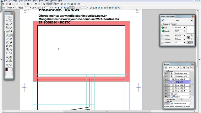Image resolution: width=201 pixels, height=113 pixels.
Task: Click the pencil icon in Pencil Tool Options
Action: 162,20
